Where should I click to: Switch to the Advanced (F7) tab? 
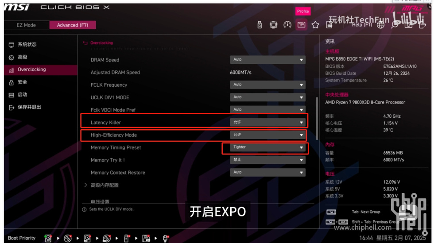[73, 25]
